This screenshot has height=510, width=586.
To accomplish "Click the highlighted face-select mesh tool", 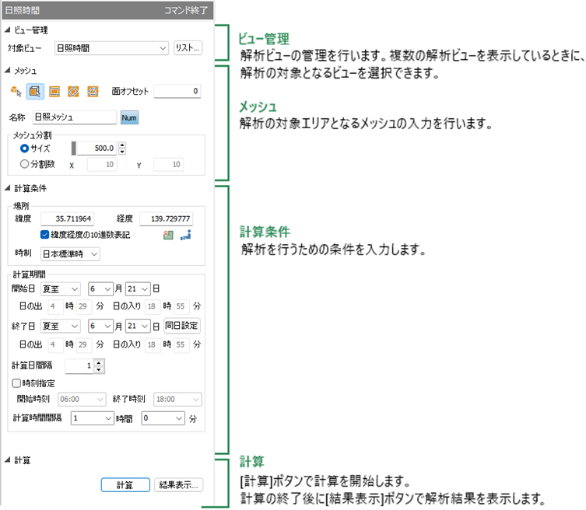I will [35, 91].
